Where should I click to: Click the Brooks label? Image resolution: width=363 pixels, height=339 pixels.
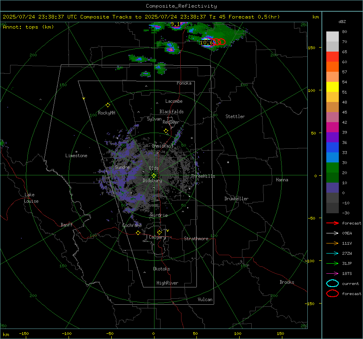(287, 282)
